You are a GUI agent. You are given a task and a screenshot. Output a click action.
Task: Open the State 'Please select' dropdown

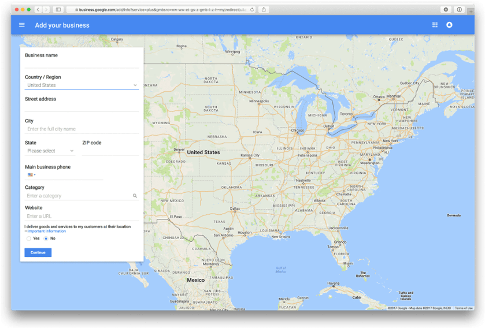tap(50, 151)
